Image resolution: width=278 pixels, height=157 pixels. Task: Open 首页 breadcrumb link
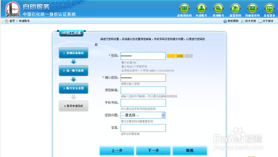[x=12, y=21]
